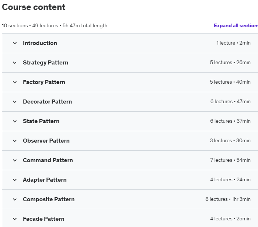This screenshot has width=258, height=227.
Task: Click the '5 lectures • 40min' text
Action: click(230, 82)
